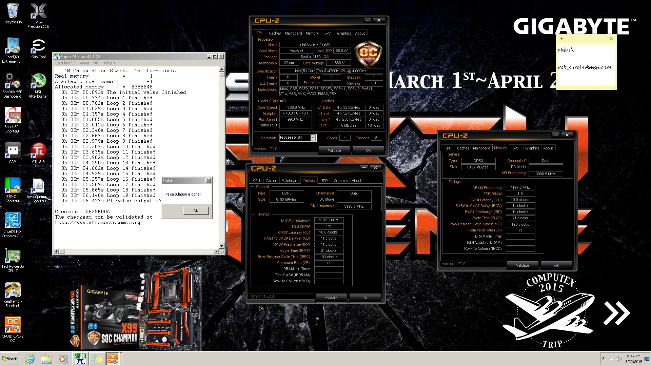Click Checksum DE25F00A text in Super PI

[x=82, y=211]
